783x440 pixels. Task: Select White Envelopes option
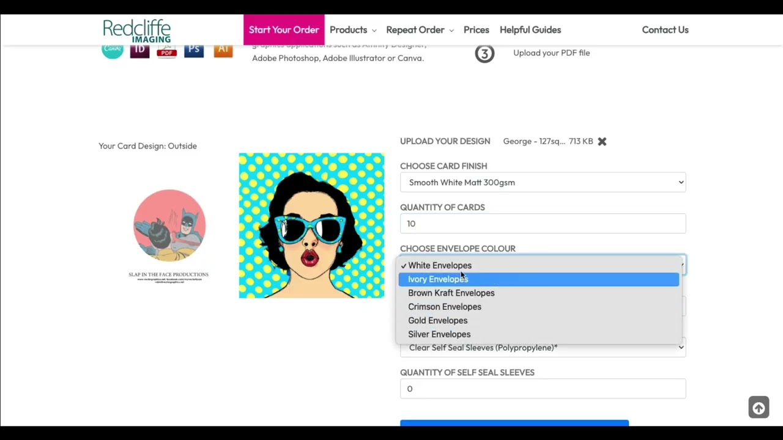(x=539, y=265)
